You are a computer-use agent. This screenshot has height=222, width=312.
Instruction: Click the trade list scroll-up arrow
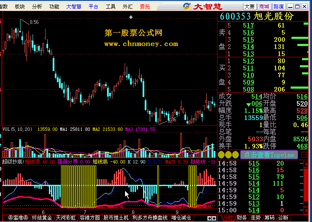[306, 164]
